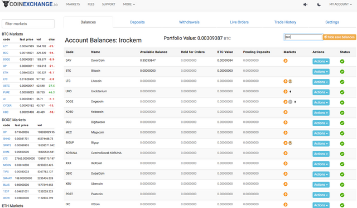This screenshot has height=208, width=357.
Task: Click green status check for DAV
Action: pos(342,61)
